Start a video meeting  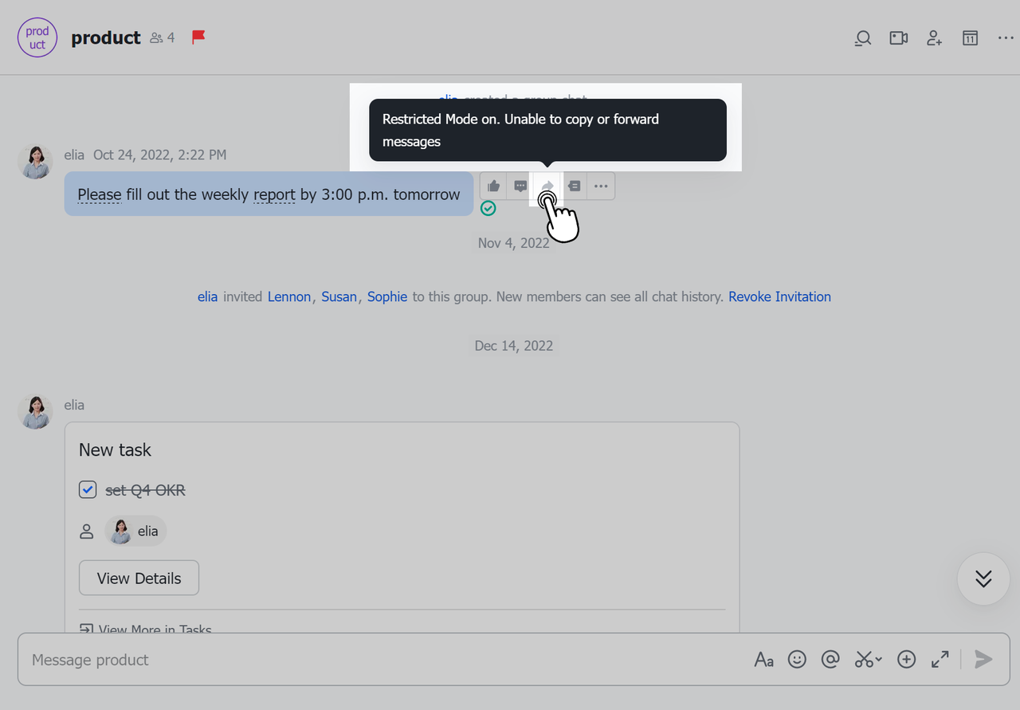tap(898, 37)
